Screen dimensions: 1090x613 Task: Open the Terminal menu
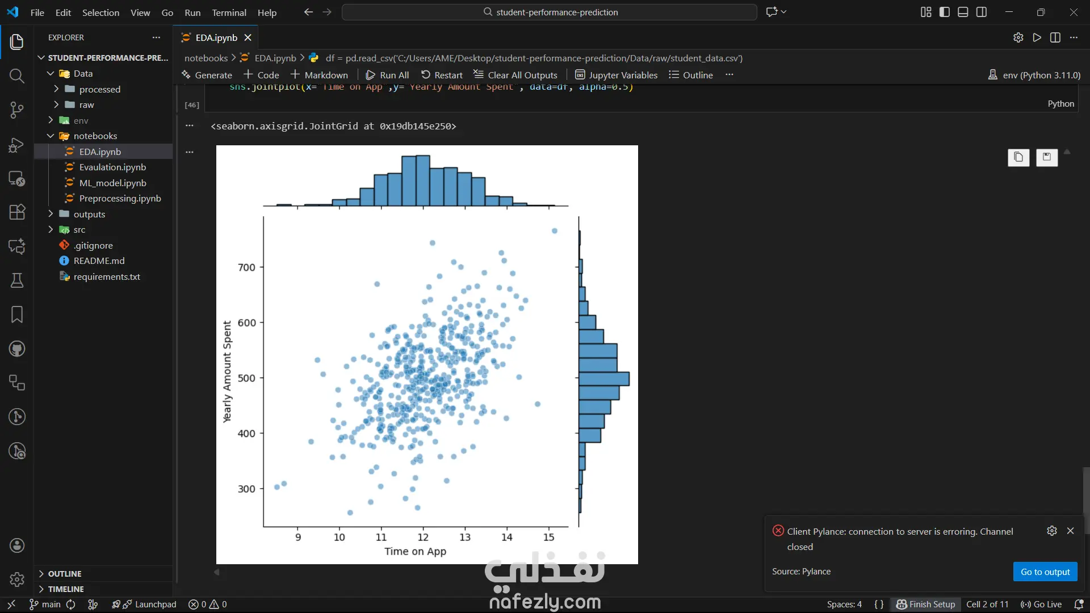pyautogui.click(x=229, y=12)
